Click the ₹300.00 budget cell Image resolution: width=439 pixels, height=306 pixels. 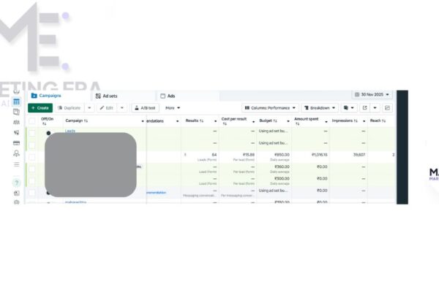pos(282,179)
